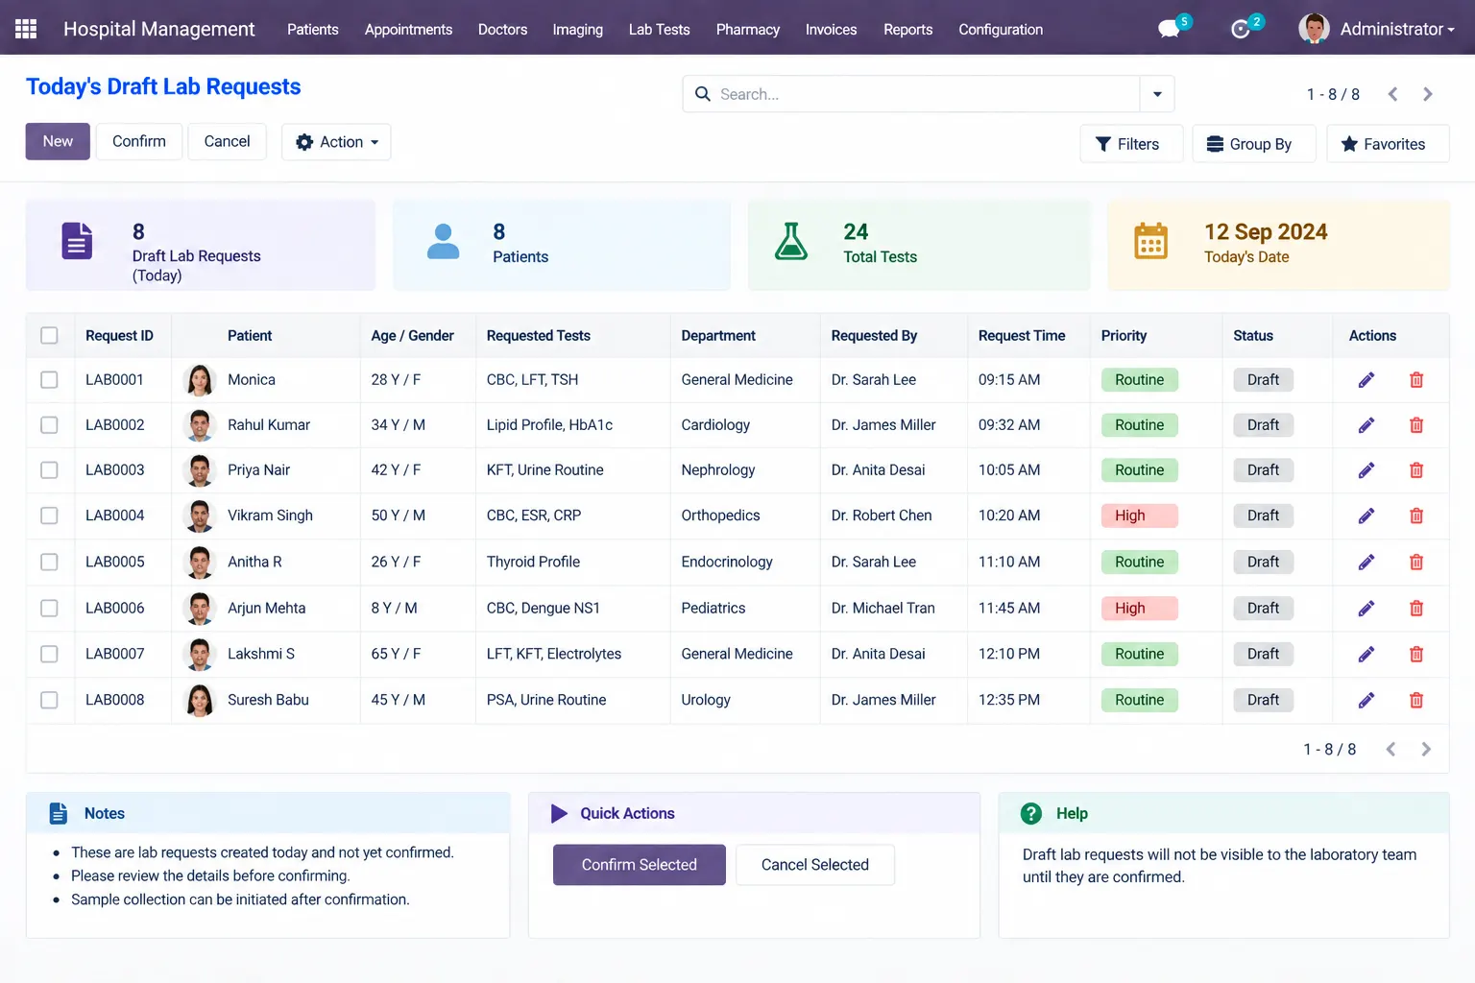Select the LAB0001 row checkbox

pyautogui.click(x=49, y=380)
